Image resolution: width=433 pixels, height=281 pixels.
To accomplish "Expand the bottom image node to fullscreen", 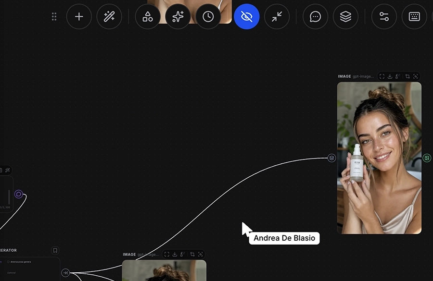I will (167, 254).
